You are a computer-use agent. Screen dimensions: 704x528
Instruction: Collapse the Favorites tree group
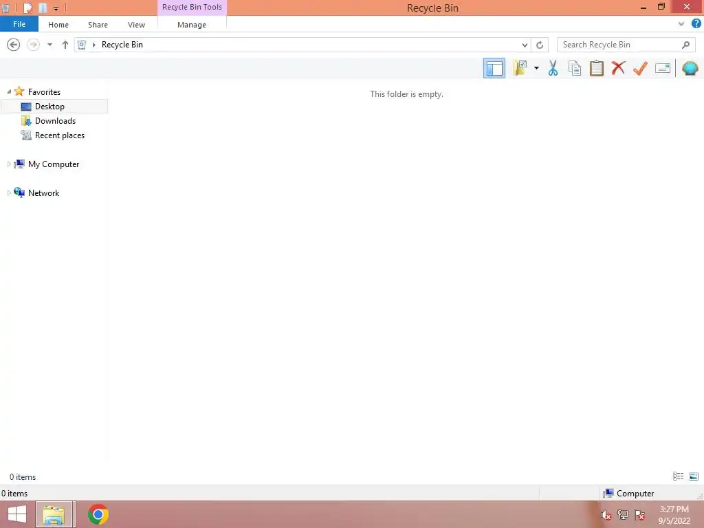(x=9, y=91)
